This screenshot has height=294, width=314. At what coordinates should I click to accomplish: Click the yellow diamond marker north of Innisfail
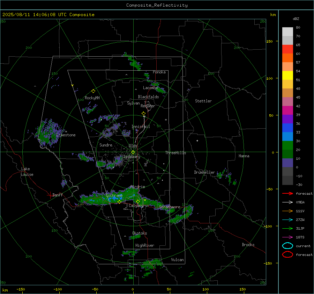click(143, 114)
